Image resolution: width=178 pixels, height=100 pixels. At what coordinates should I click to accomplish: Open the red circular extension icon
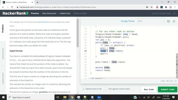157,7
